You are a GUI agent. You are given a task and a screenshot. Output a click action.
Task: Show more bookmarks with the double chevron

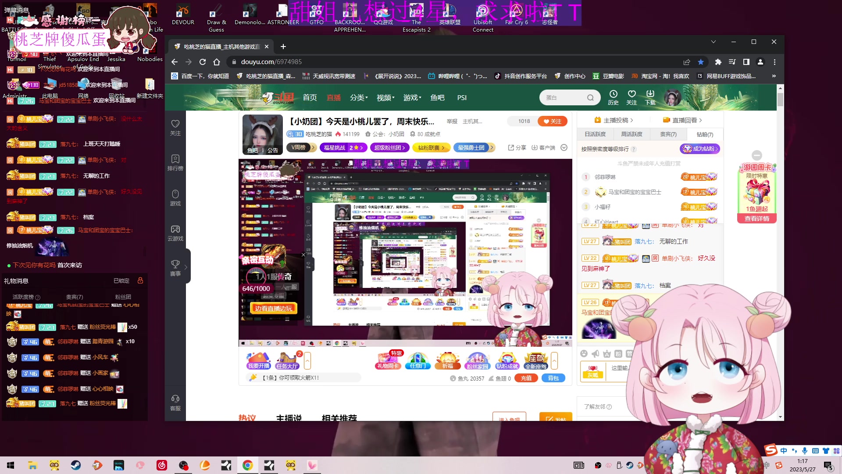pos(774,76)
